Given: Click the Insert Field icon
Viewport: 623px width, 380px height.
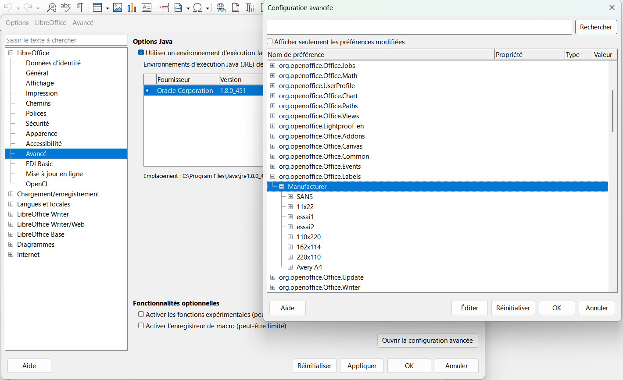Looking at the screenshot, I should 178,7.
